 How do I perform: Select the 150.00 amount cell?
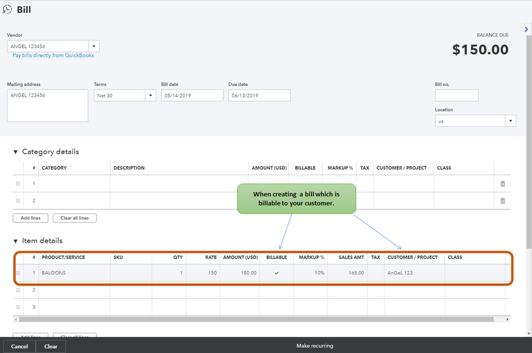[240, 273]
